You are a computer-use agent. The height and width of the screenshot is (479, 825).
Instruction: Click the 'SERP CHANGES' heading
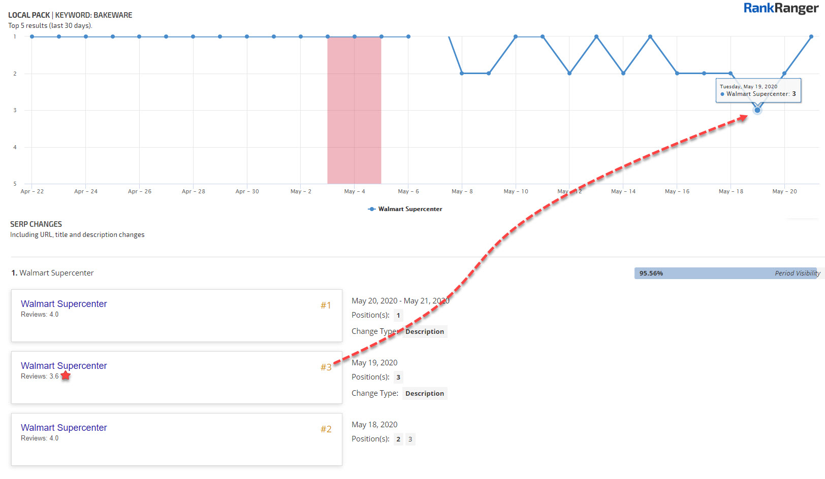click(x=36, y=224)
